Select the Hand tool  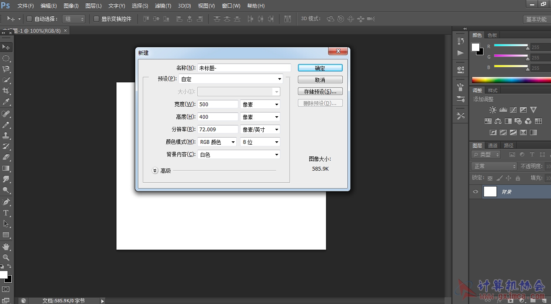6,247
